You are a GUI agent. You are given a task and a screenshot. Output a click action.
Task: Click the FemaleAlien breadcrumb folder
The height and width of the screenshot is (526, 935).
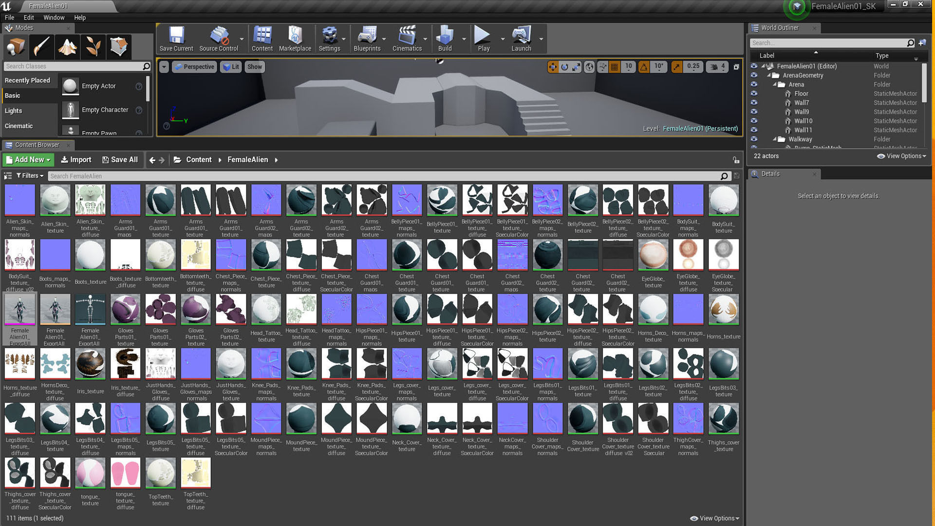click(x=247, y=160)
